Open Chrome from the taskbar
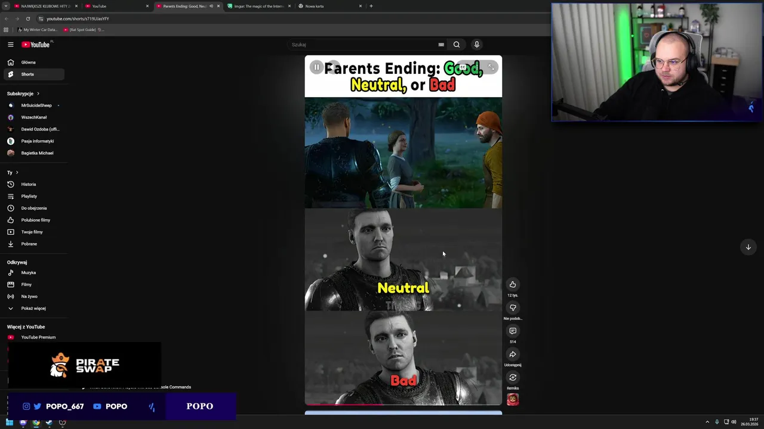This screenshot has height=429, width=764. point(36,422)
